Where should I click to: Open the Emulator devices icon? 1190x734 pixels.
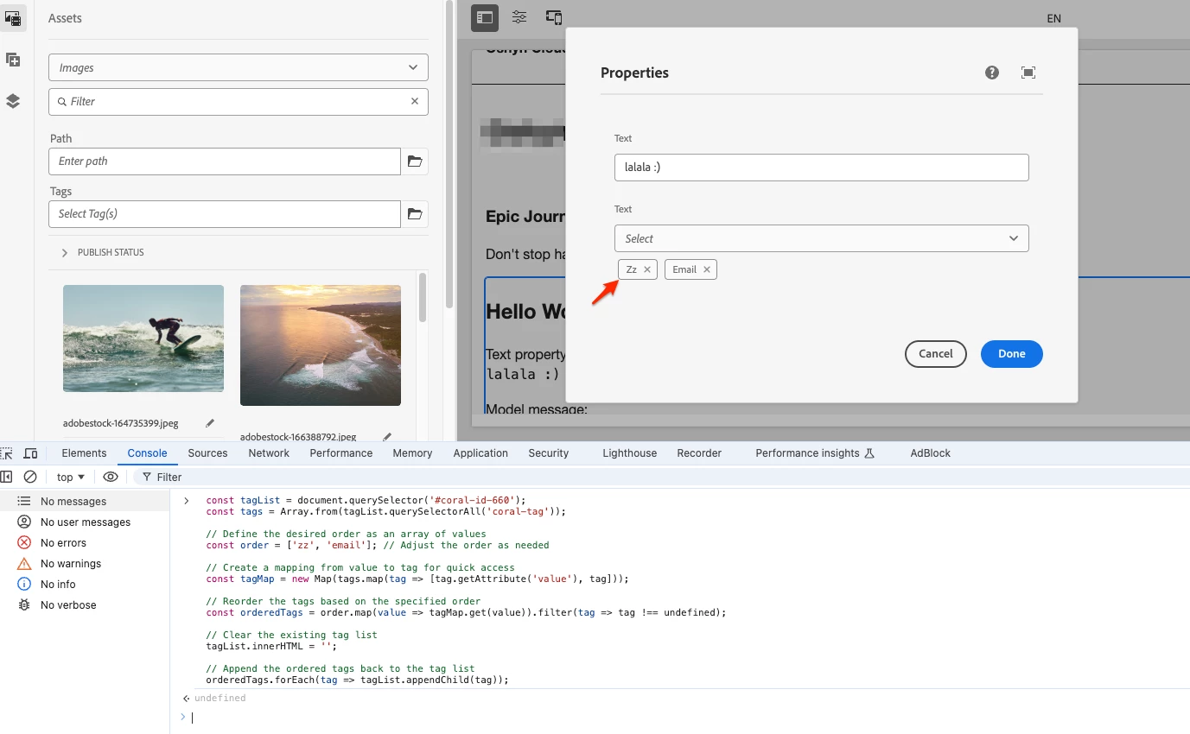click(554, 17)
